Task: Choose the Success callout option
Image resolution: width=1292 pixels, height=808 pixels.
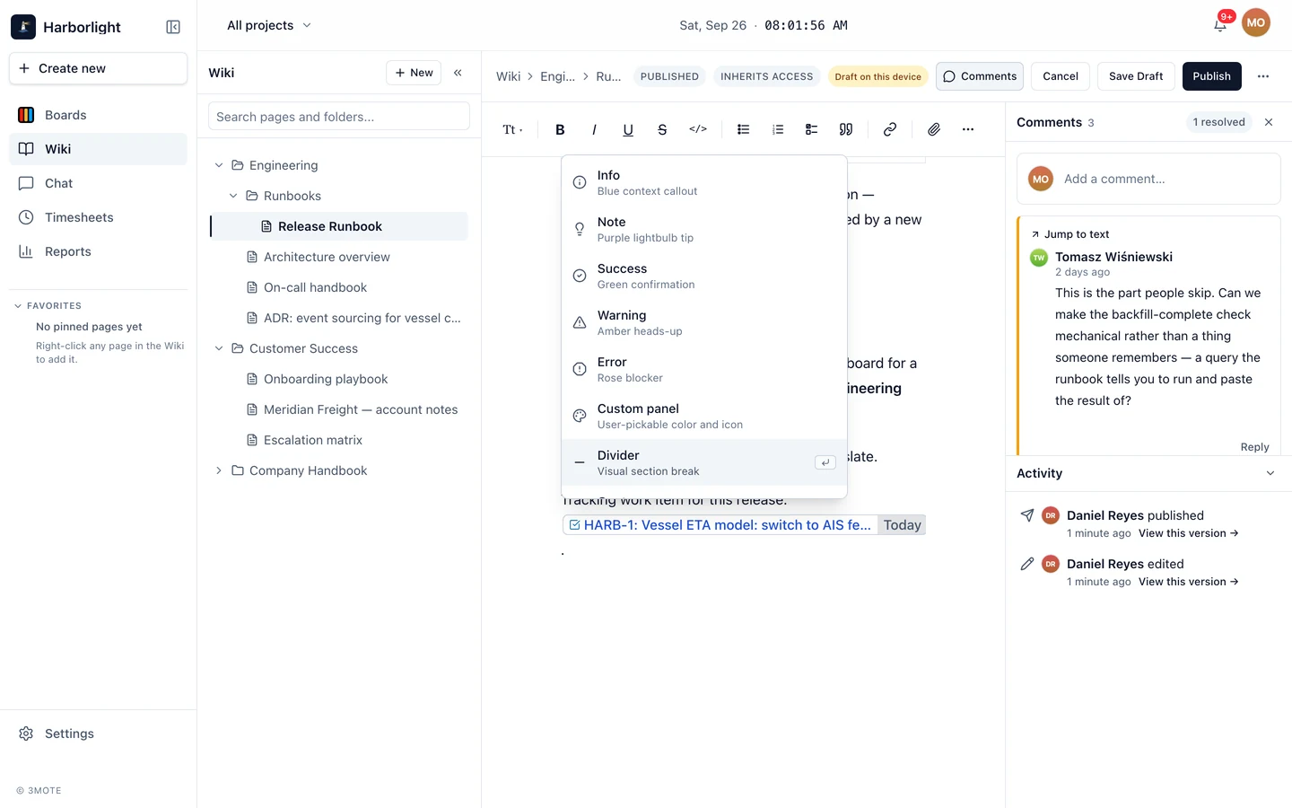Action: (x=704, y=276)
